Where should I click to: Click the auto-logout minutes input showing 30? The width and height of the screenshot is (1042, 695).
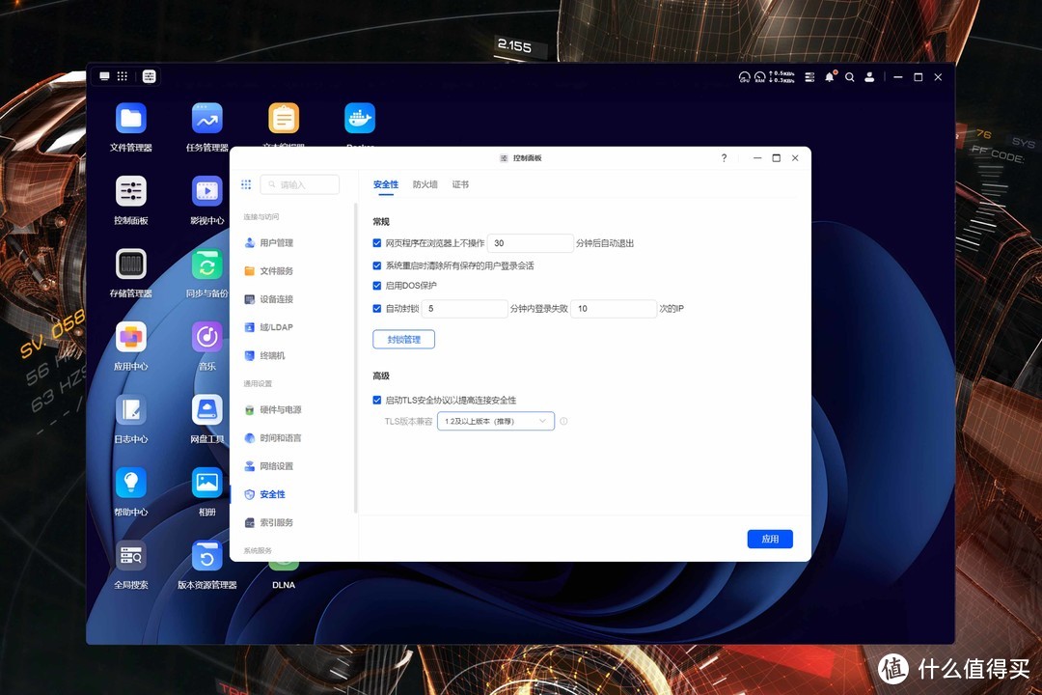click(530, 242)
